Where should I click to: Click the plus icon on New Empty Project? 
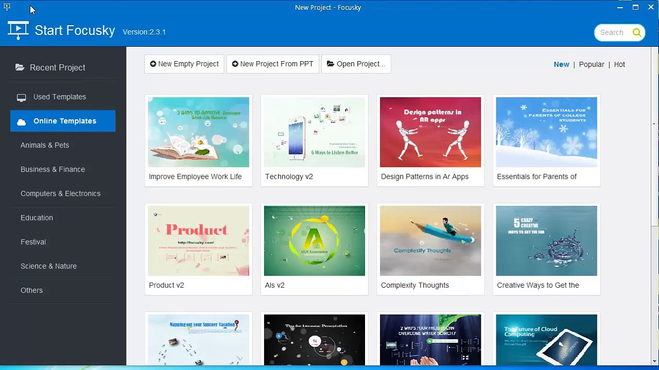153,64
